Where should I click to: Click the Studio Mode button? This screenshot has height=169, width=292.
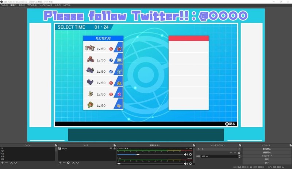267,156
